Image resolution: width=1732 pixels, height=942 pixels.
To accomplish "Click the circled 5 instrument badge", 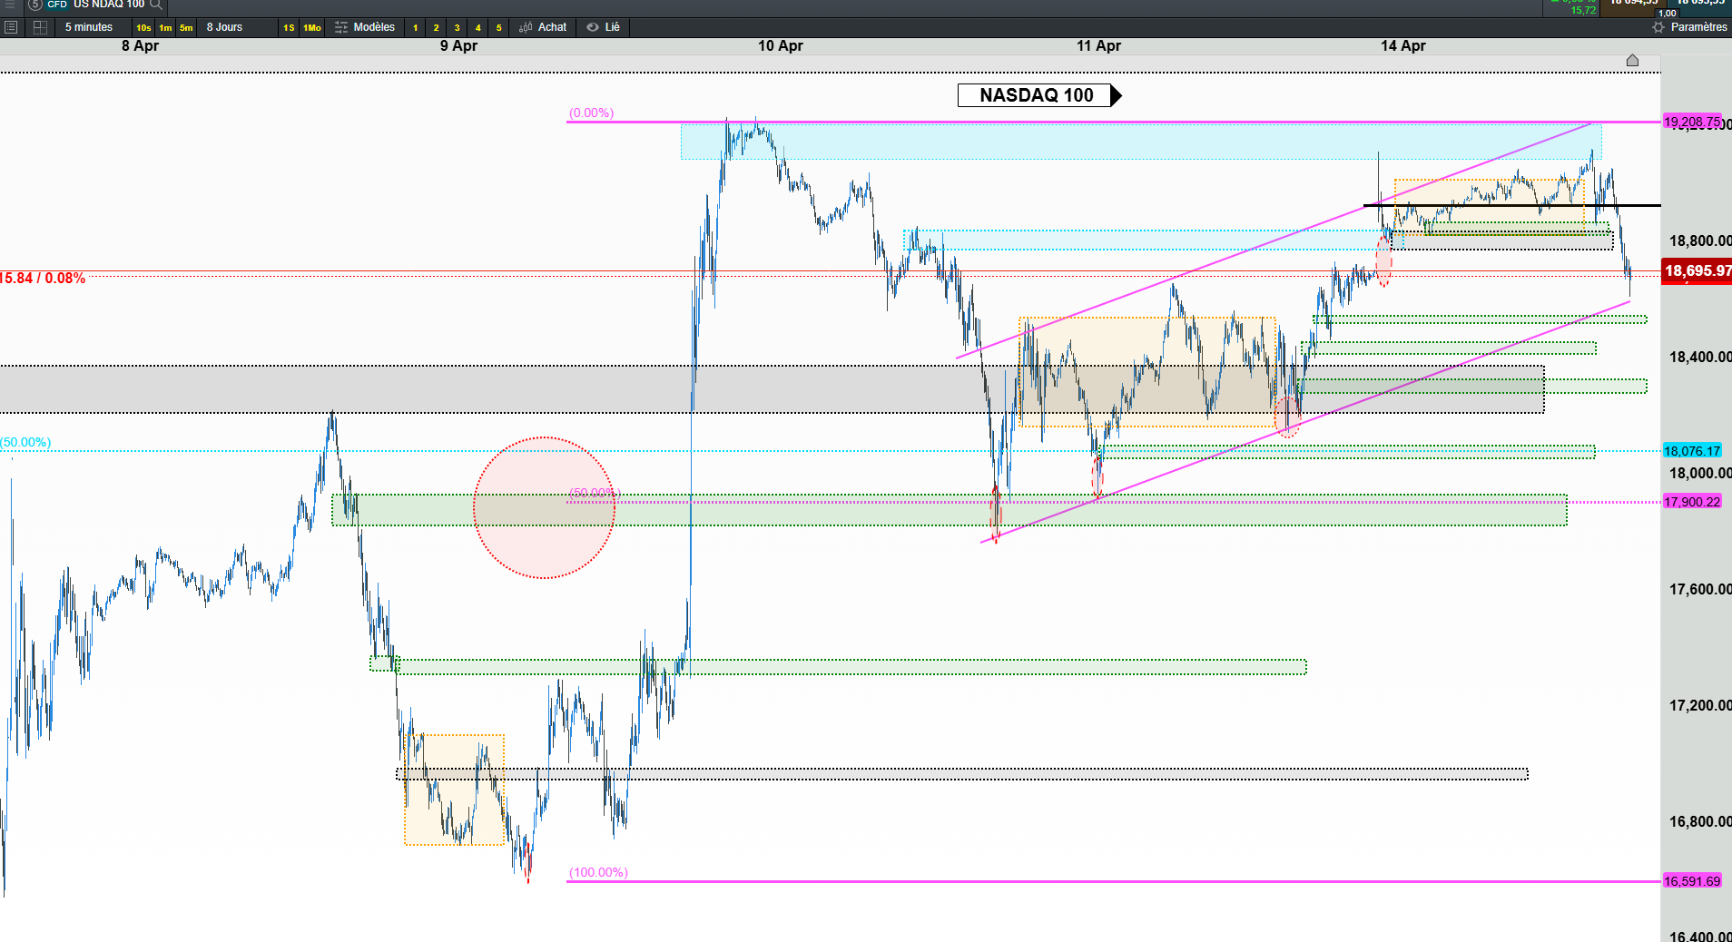I will pos(35,5).
